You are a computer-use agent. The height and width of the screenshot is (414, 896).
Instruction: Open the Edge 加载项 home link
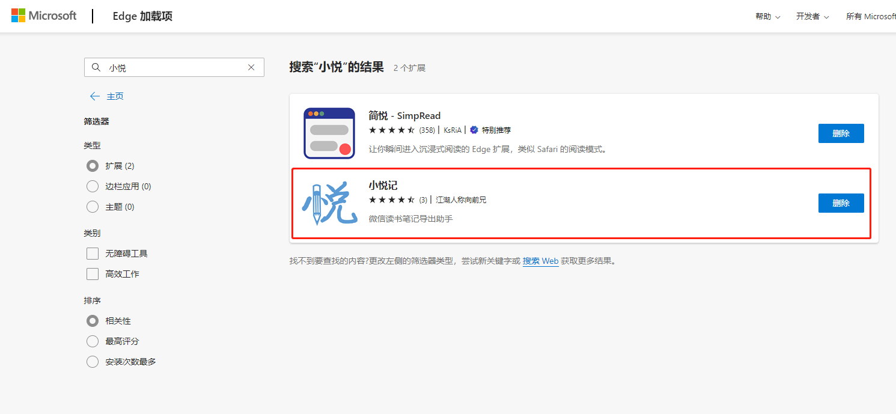point(142,16)
